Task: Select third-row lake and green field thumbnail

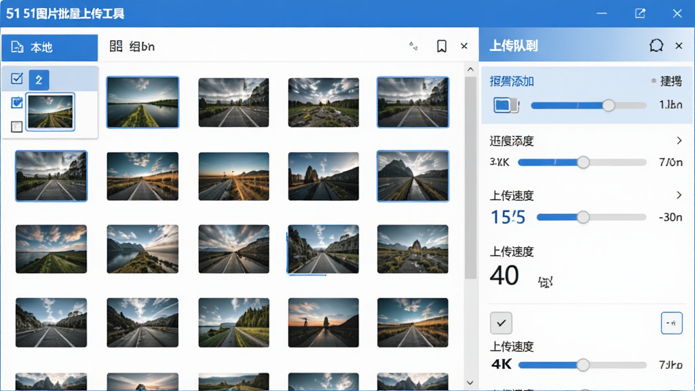Action: (52, 248)
